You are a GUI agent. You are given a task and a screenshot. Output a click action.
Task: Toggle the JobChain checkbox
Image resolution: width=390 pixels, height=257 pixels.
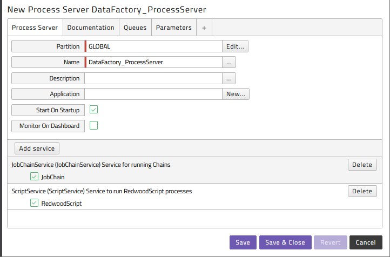34,177
